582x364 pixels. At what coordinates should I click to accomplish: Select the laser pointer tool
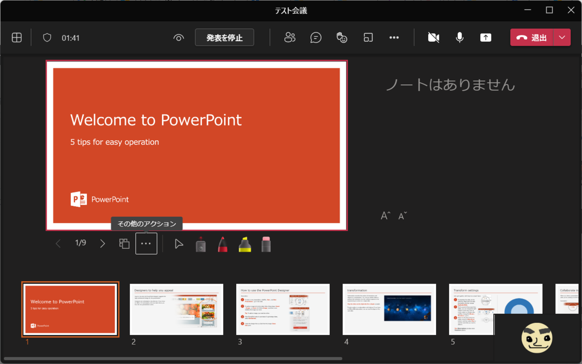click(201, 244)
